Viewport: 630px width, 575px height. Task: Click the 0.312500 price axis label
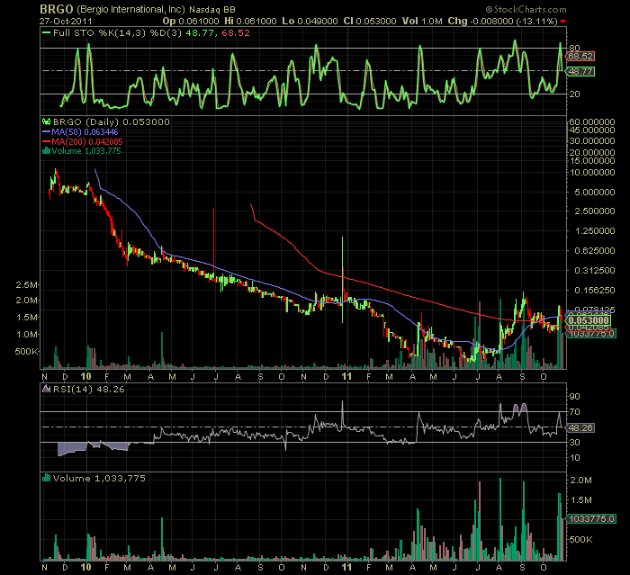tap(595, 271)
